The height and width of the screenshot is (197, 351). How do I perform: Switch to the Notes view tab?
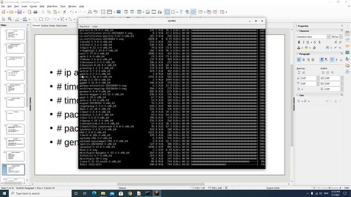[52, 26]
